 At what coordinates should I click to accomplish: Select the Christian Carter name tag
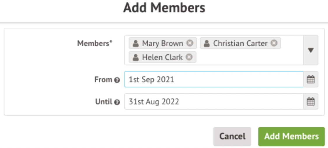coord(240,43)
